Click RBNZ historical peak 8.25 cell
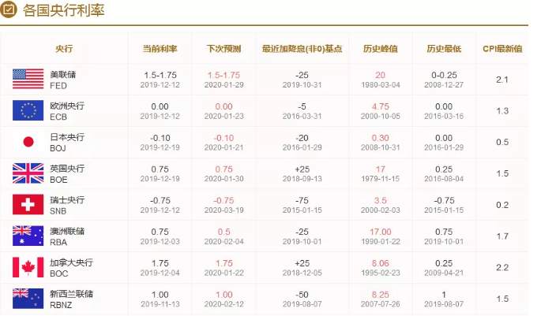Viewport: 541px width, 316px height. [x=380, y=299]
